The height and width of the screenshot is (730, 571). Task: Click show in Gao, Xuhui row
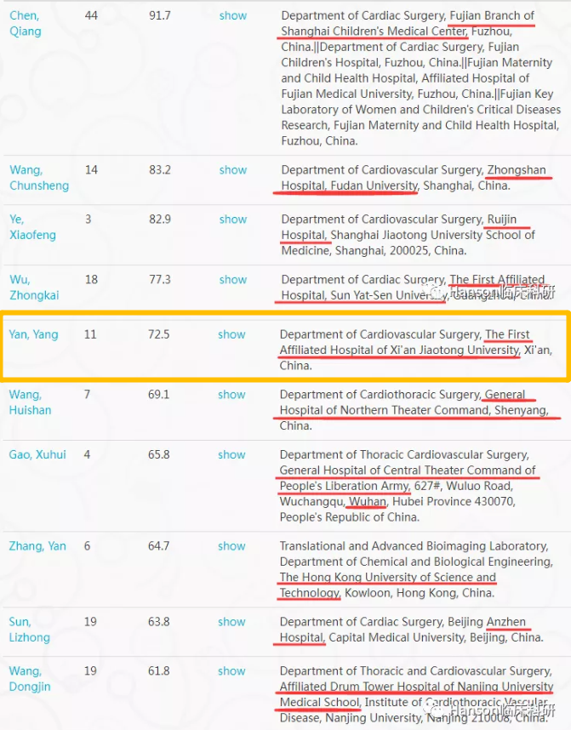click(x=231, y=454)
